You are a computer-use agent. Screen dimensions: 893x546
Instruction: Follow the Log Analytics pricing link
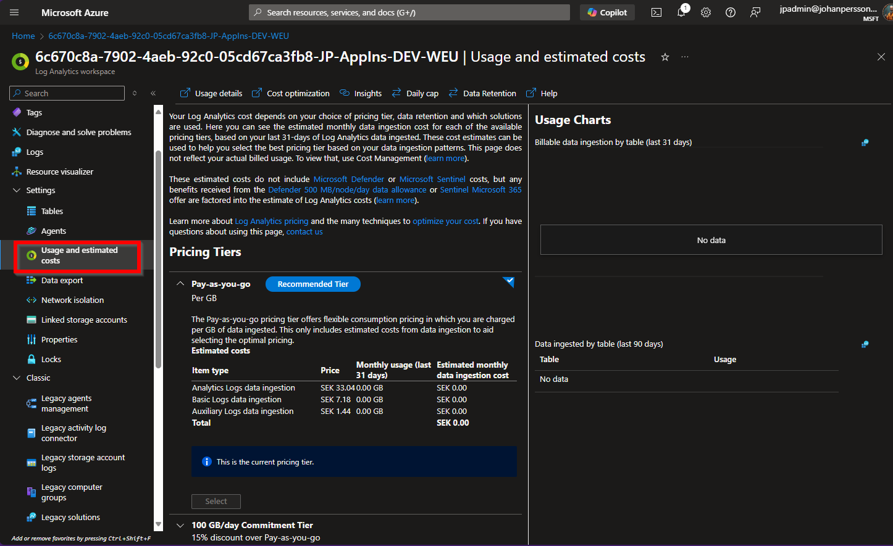pos(272,221)
